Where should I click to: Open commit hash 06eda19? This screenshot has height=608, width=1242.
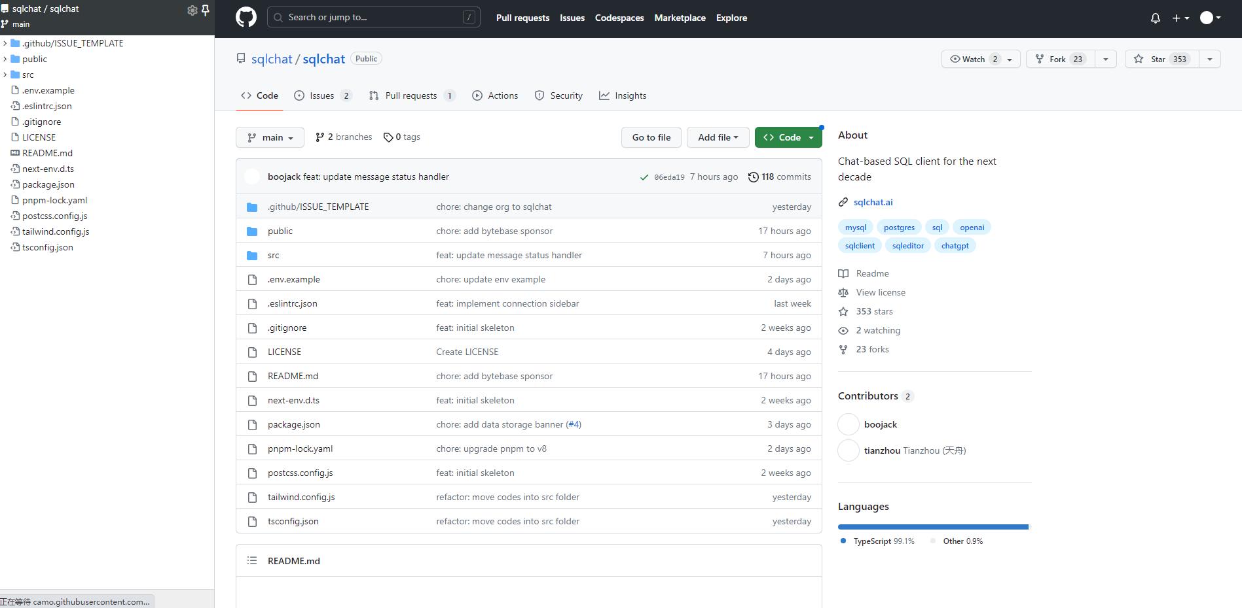pyautogui.click(x=669, y=177)
